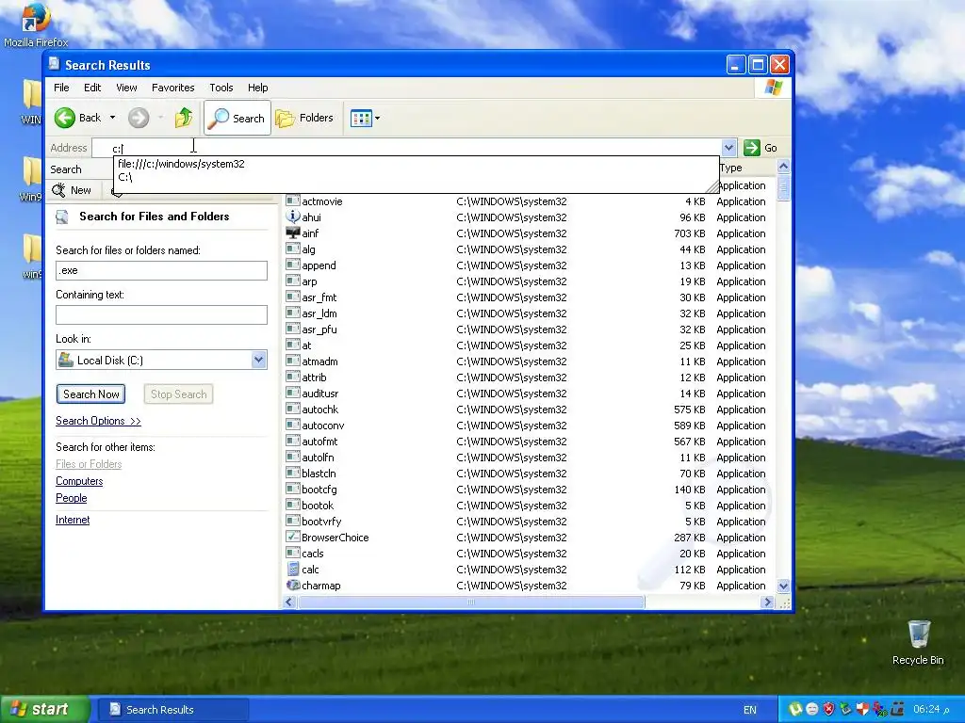Click the auditusr file name
This screenshot has height=723, width=965.
point(320,394)
